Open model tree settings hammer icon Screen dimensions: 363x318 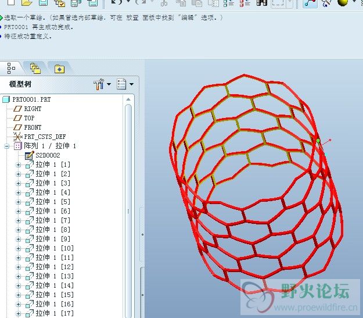(x=99, y=84)
